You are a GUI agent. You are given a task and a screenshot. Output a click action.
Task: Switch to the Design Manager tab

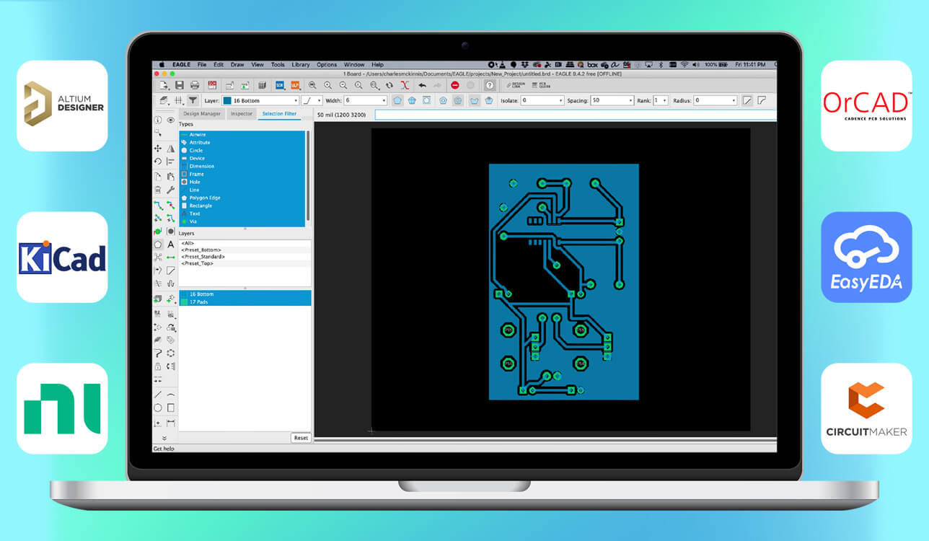click(x=202, y=114)
